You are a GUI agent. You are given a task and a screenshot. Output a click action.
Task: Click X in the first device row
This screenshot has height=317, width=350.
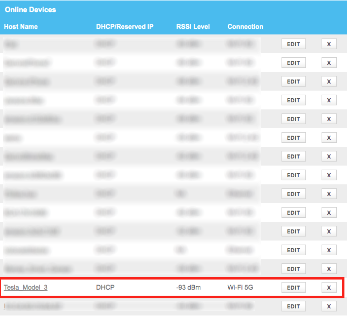coord(329,44)
